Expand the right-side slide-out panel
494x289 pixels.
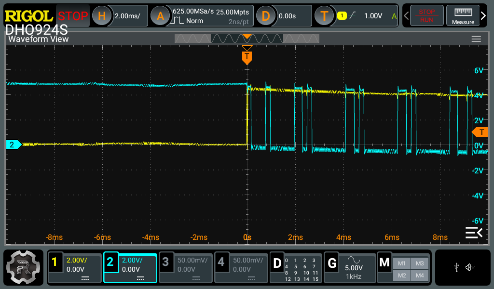[473, 233]
